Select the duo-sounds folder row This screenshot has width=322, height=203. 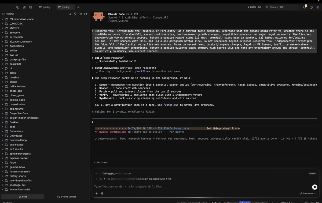point(45,145)
